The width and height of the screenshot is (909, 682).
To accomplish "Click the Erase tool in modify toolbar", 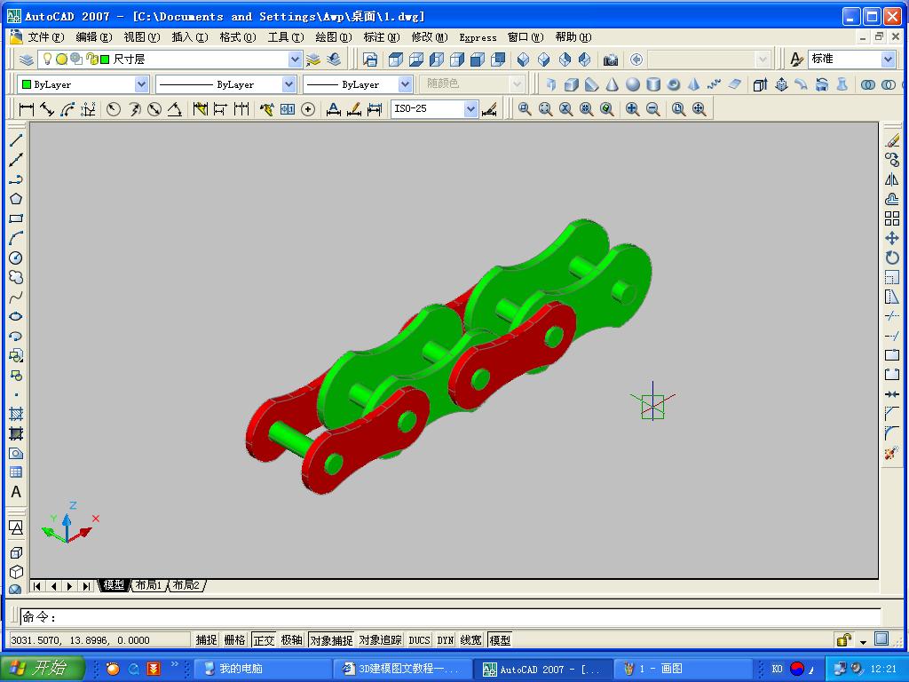I will 892,140.
